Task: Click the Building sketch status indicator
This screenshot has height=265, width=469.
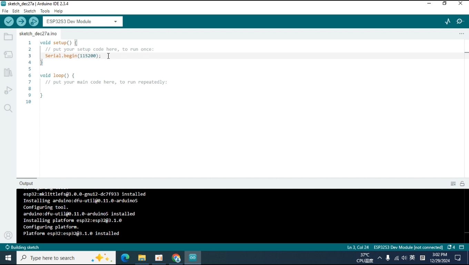Action: pyautogui.click(x=22, y=247)
